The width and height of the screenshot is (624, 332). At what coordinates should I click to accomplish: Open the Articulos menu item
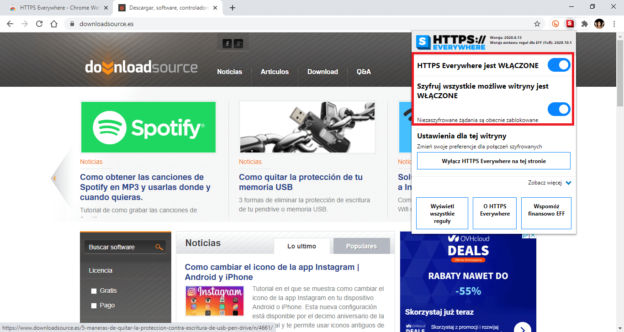[x=275, y=72]
